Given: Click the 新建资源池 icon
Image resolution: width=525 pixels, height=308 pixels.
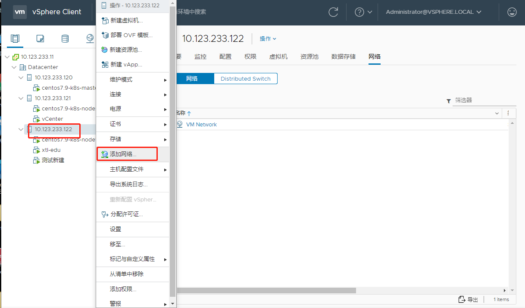Looking at the screenshot, I should pos(105,50).
